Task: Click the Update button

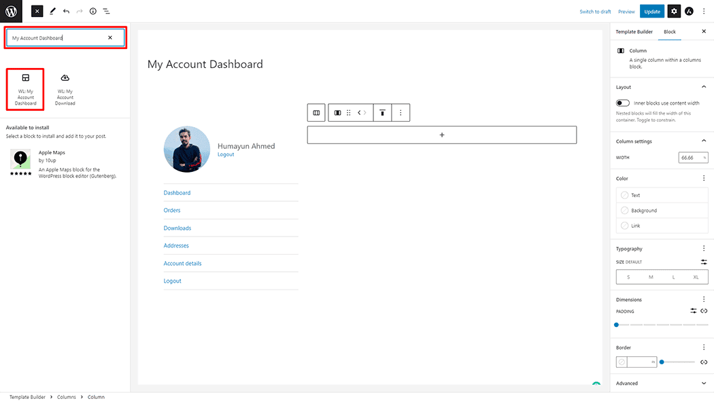Action: point(652,12)
